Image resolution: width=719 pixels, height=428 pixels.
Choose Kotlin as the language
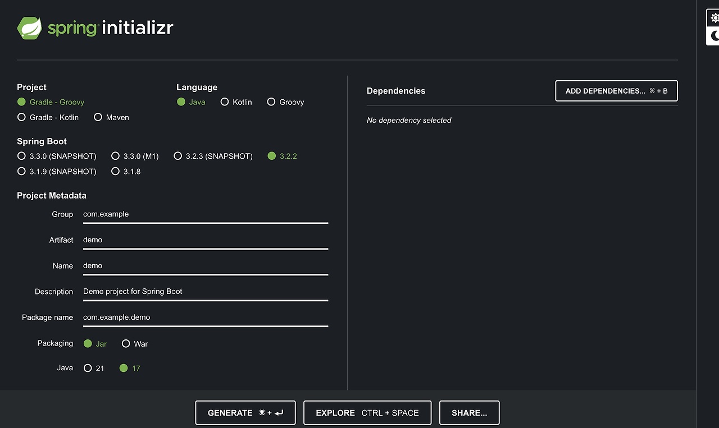(236, 102)
